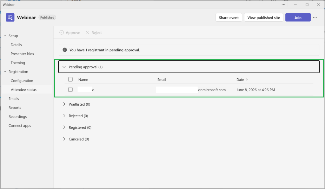
Task: Open more actions ellipsis next to Join
Action: point(315,17)
